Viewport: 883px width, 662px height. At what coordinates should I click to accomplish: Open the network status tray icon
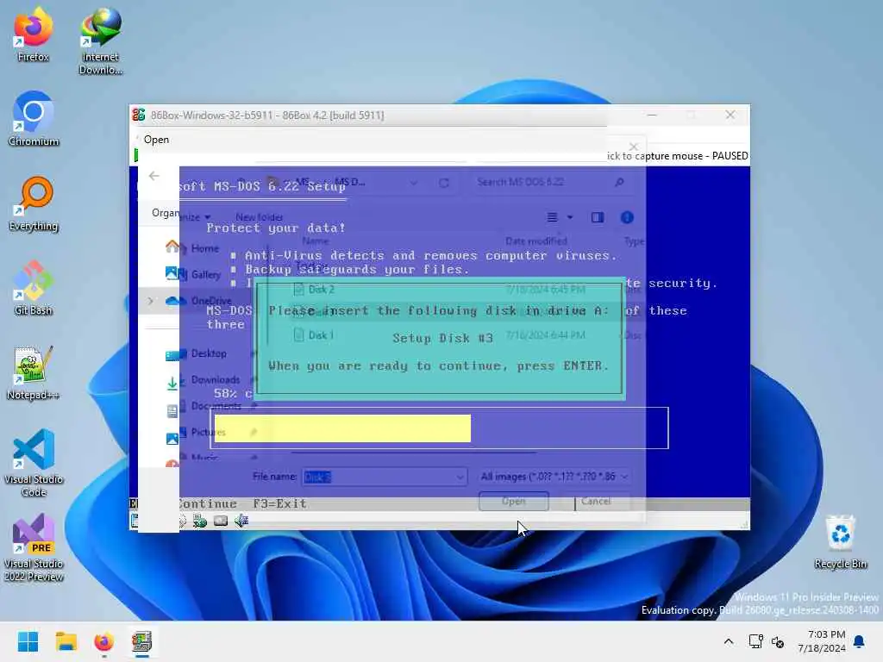(755, 641)
